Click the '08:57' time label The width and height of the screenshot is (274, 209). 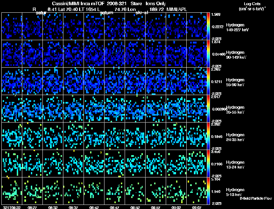(156, 207)
